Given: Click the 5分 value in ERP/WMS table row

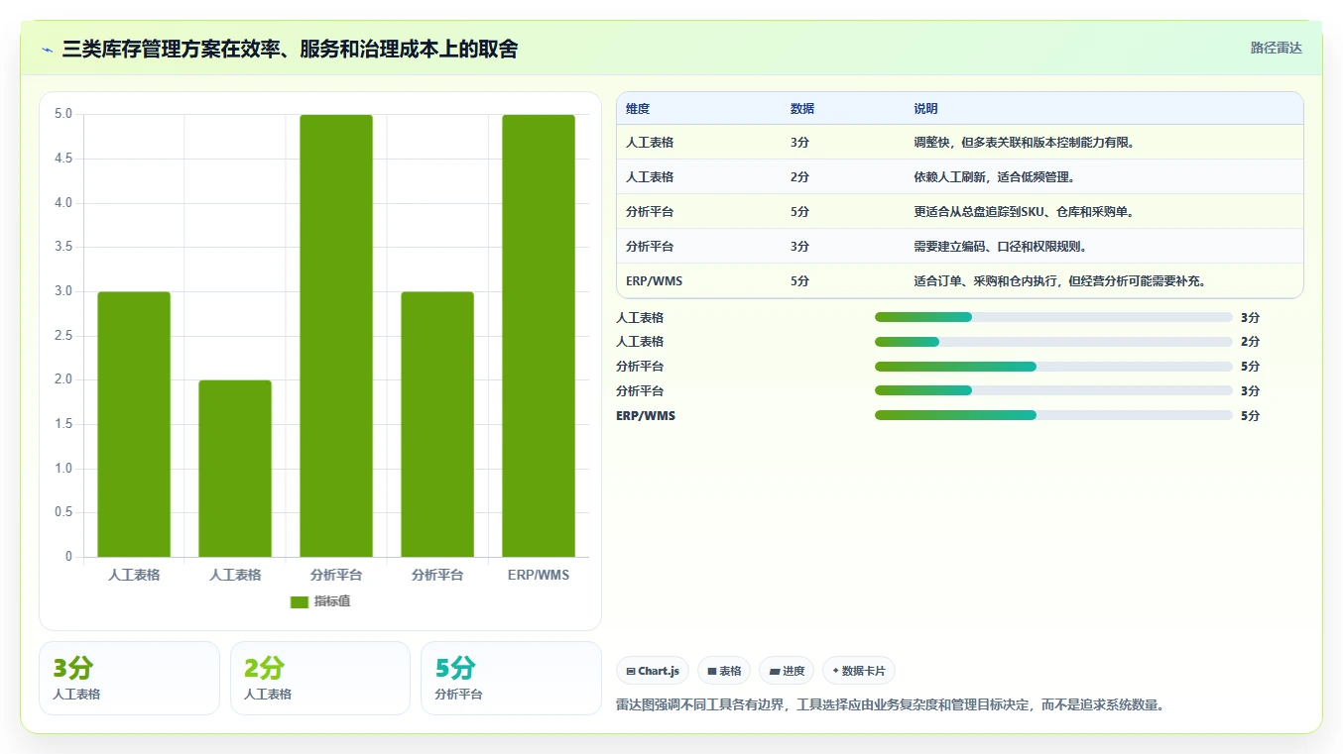Looking at the screenshot, I should click(800, 281).
